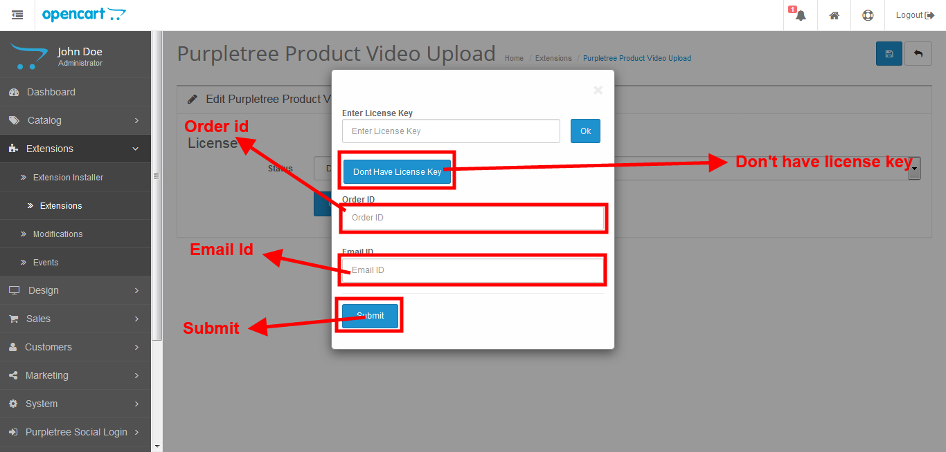Save settings with the floppy disk button
Image resolution: width=946 pixels, height=452 pixels.
point(889,54)
